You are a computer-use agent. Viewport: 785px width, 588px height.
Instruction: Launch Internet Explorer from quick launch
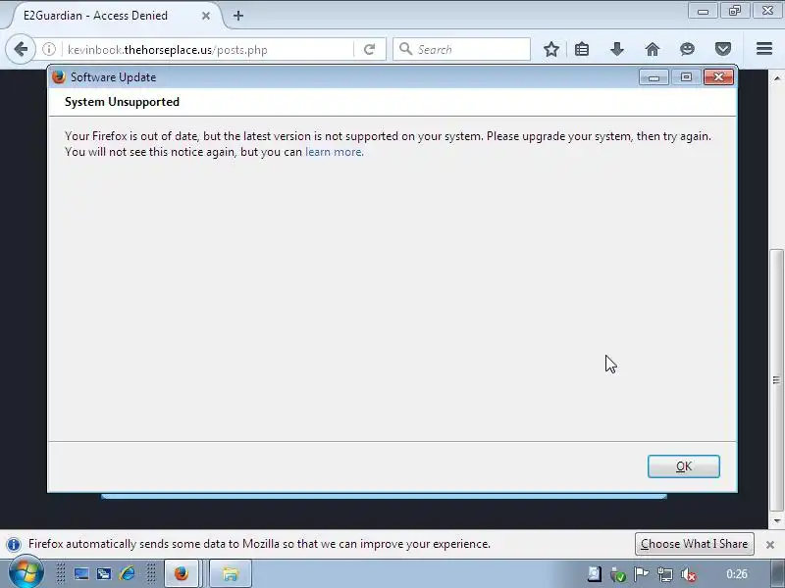[x=128, y=573]
